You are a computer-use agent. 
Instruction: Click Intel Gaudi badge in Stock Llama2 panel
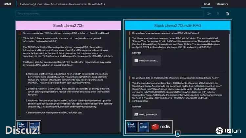(34, 127)
